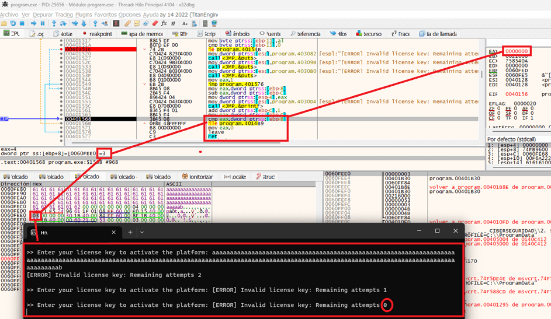
Task: Open the strings search A icon
Action: click(x=185, y=23)
